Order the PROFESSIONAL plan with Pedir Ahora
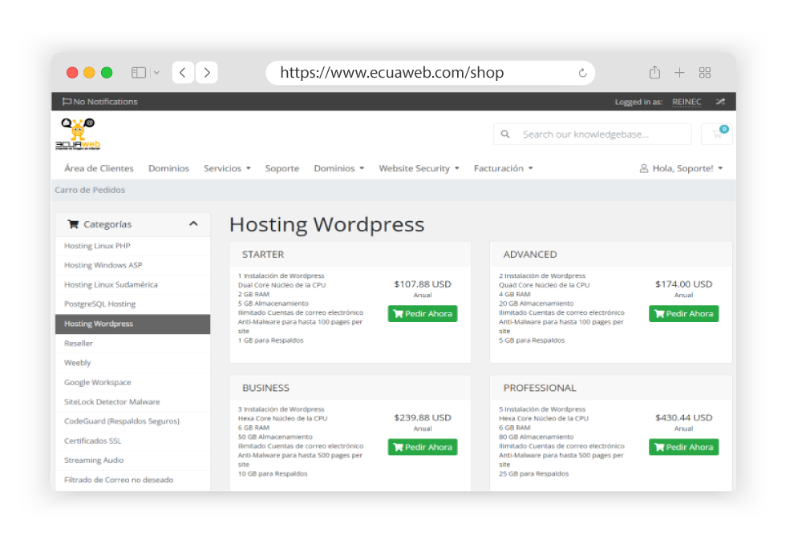The width and height of the screenshot is (802, 551). pyautogui.click(x=683, y=447)
